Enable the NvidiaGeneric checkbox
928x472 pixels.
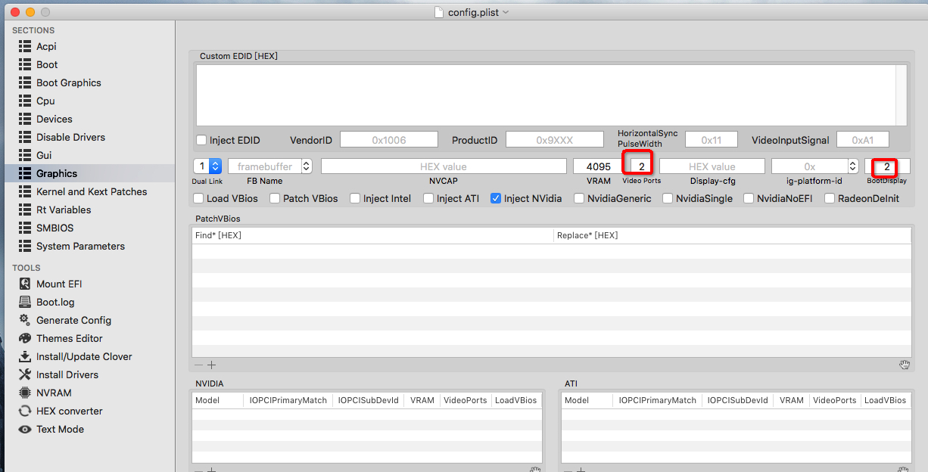click(579, 198)
